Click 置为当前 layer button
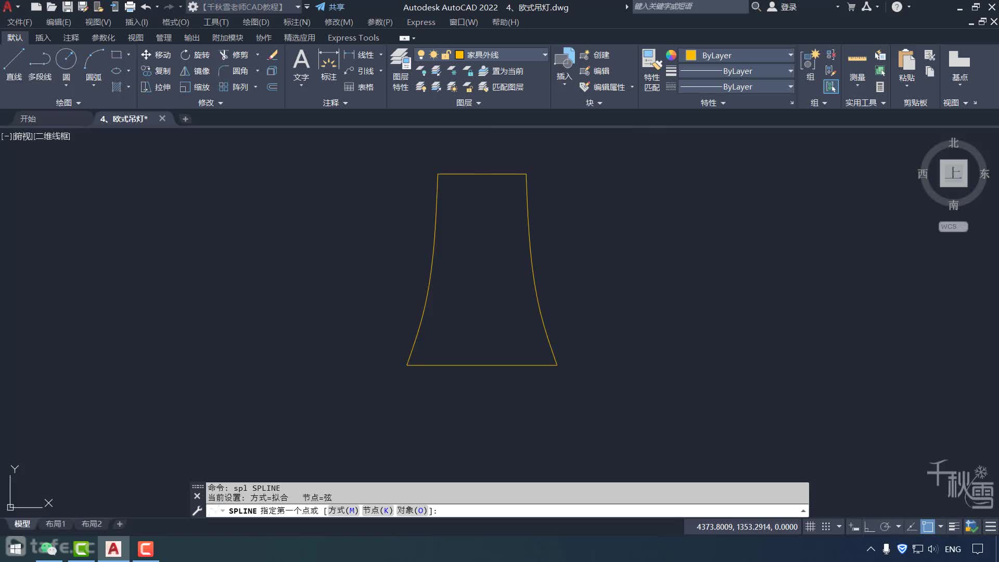The image size is (999, 562). tap(501, 71)
